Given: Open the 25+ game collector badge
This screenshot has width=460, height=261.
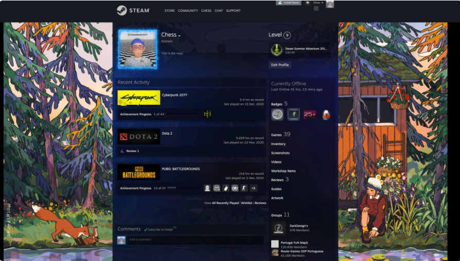Looking at the screenshot, I should coord(310,114).
